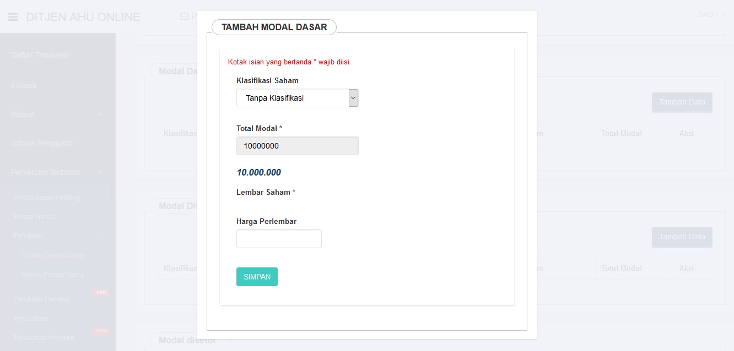Click the SIMPAN button
The height and width of the screenshot is (351, 734).
[x=257, y=277]
